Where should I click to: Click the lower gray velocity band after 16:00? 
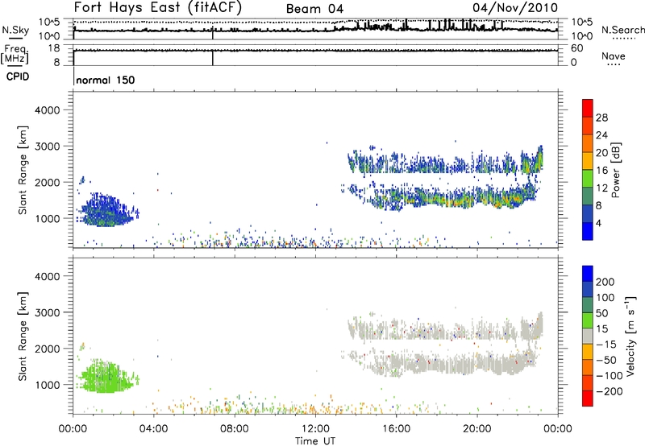465,363
